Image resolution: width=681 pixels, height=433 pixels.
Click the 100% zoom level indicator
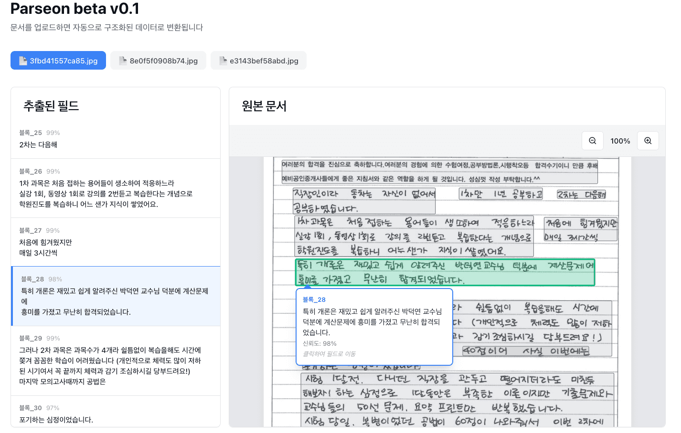[x=620, y=141]
